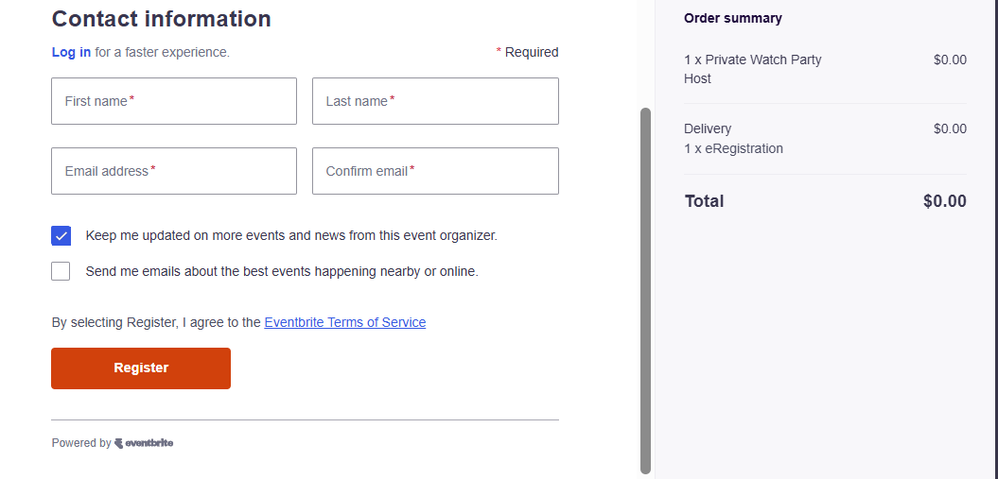Click the Contact information heading
This screenshot has height=479, width=998.
[x=161, y=19]
